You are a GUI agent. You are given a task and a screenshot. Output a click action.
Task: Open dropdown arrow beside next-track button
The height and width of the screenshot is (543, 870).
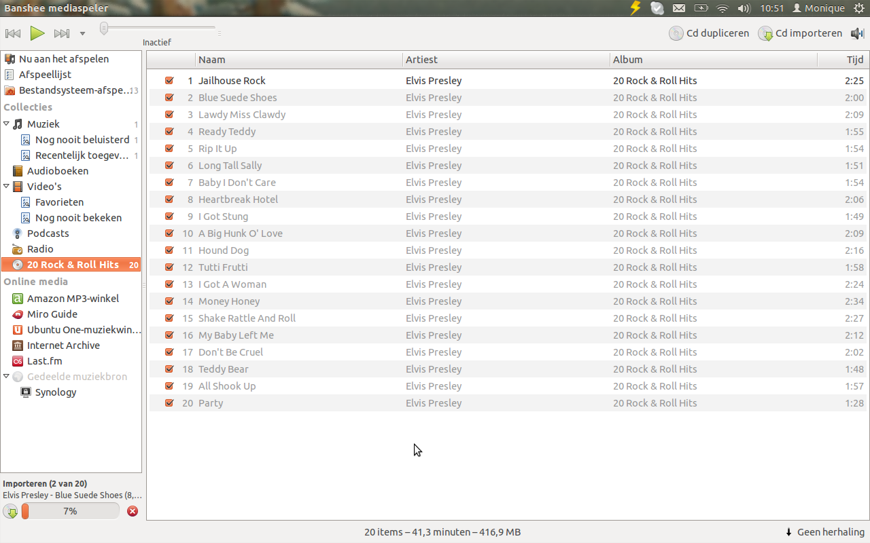[x=82, y=33]
